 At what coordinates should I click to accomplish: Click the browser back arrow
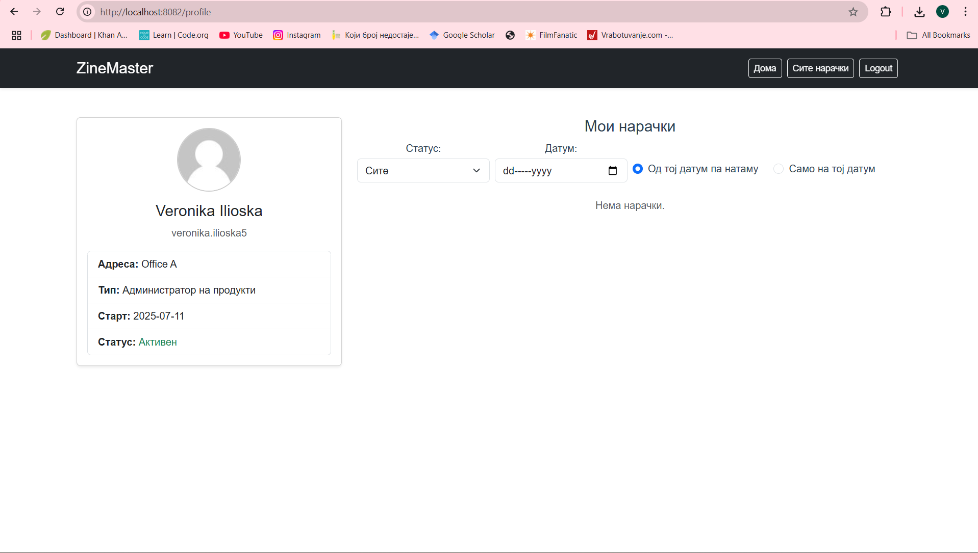(14, 12)
